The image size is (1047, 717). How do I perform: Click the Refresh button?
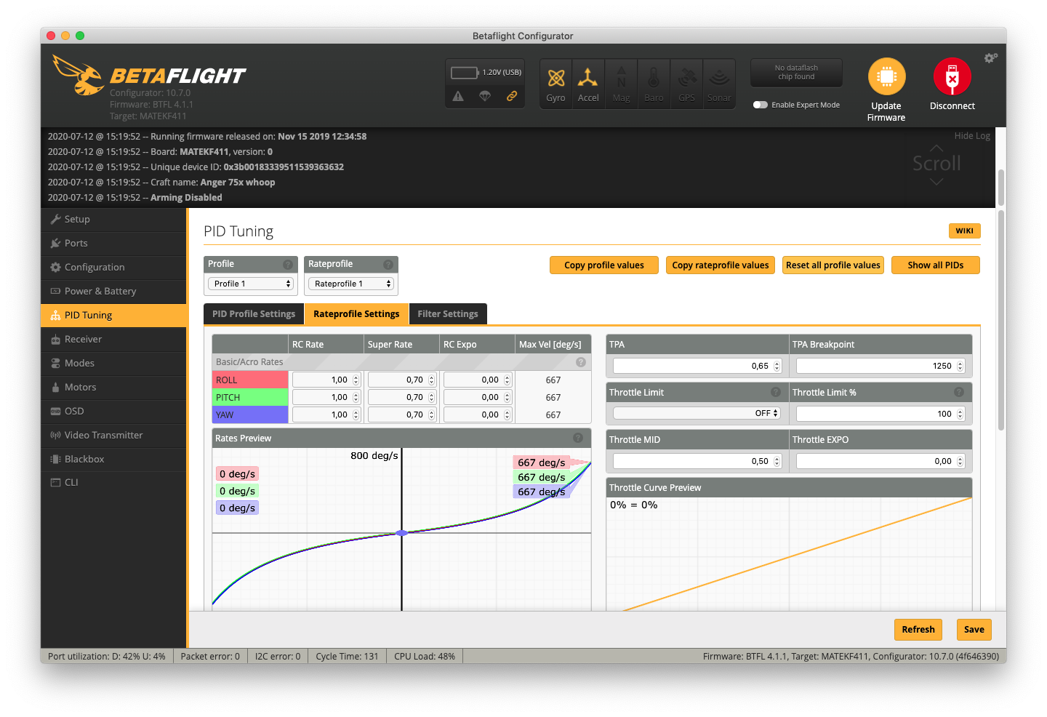pyautogui.click(x=918, y=630)
